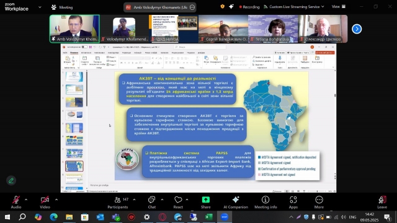Click the React heart icon

tap(178, 203)
